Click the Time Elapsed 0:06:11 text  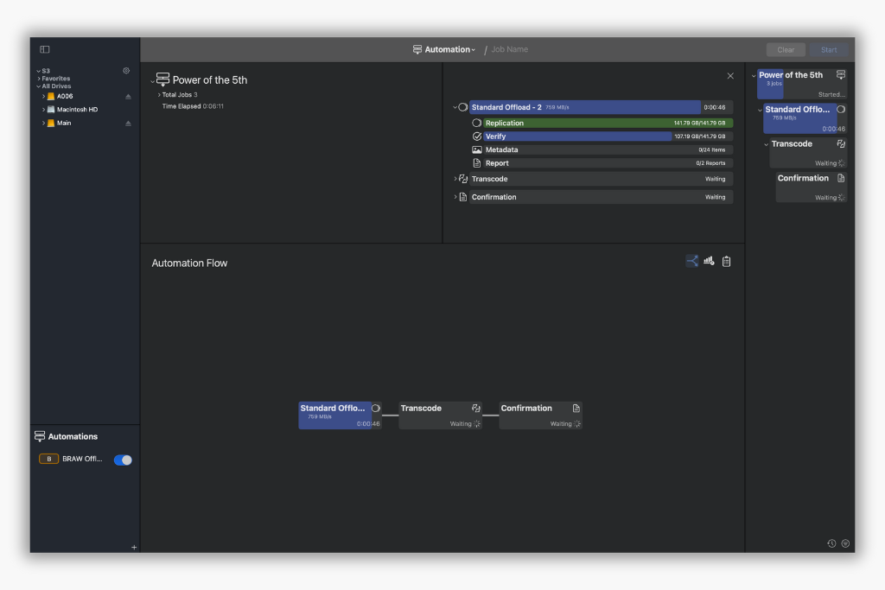[193, 106]
